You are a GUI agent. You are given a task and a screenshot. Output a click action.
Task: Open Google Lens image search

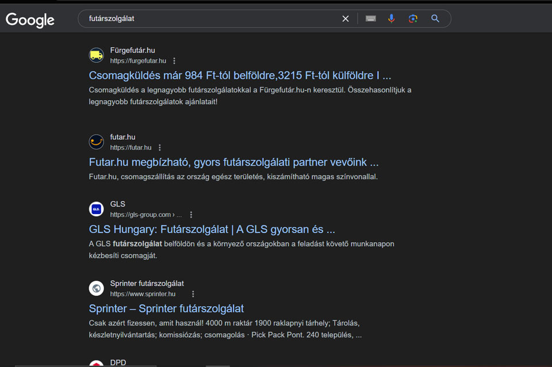(x=413, y=18)
